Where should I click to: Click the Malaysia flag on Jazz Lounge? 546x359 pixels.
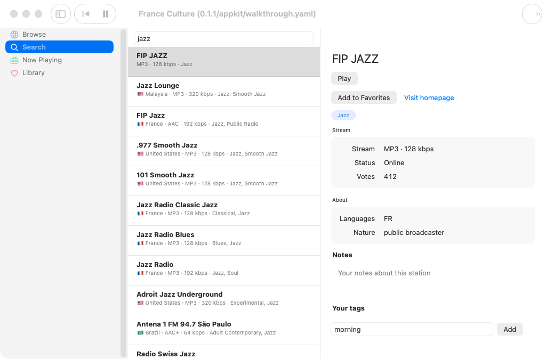tap(140, 94)
